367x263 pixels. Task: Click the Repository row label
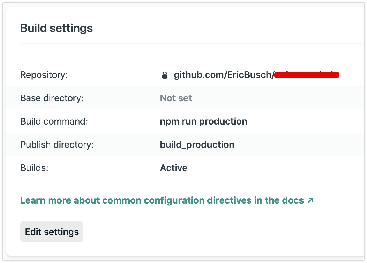(x=44, y=75)
